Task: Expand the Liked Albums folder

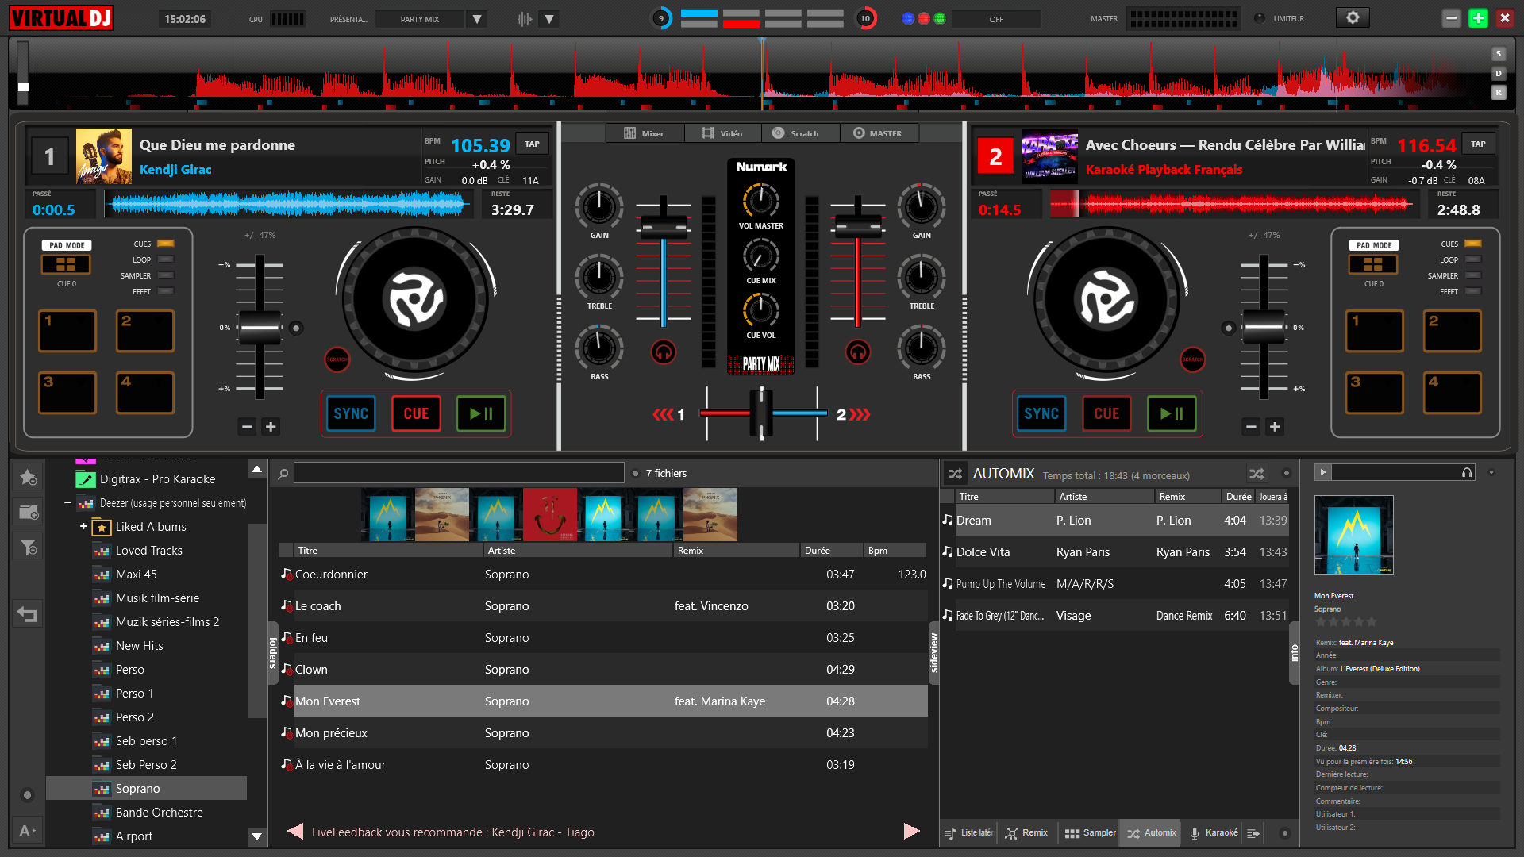Action: [x=83, y=526]
